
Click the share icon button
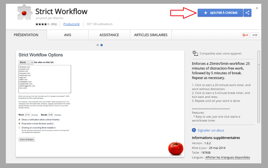tap(247, 13)
